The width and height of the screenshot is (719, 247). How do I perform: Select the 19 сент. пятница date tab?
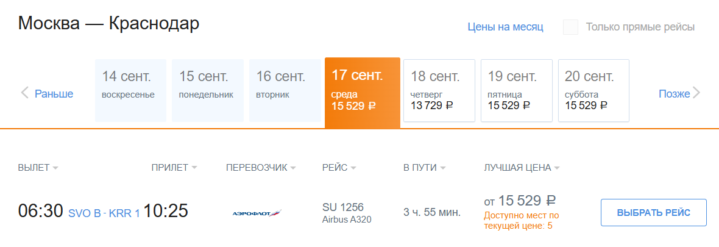(517, 90)
